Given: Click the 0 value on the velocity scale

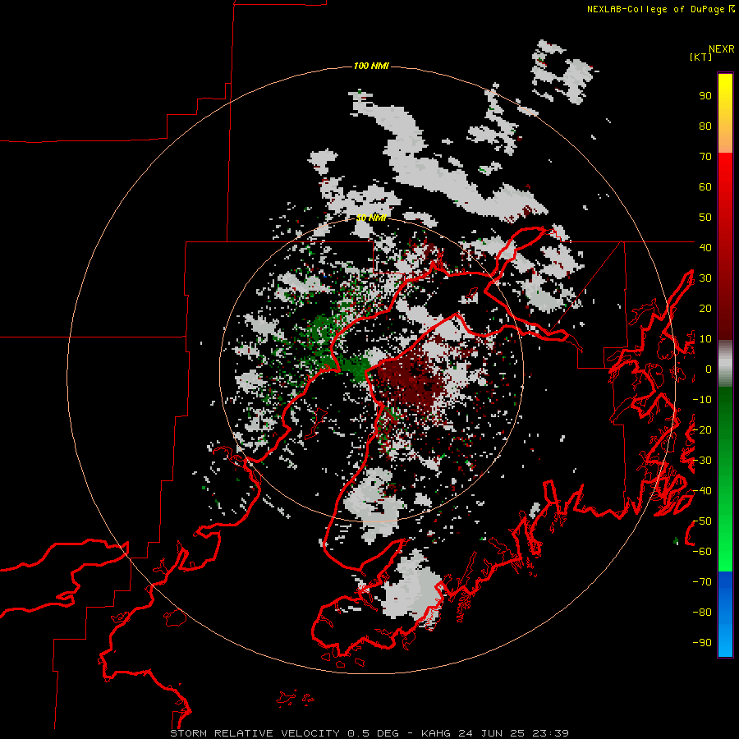Looking at the screenshot, I should (x=708, y=369).
